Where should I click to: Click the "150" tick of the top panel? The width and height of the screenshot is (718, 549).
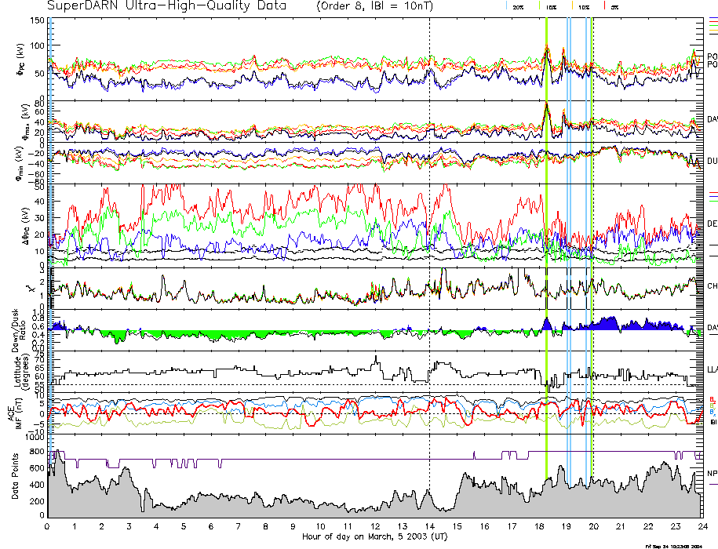click(x=38, y=21)
